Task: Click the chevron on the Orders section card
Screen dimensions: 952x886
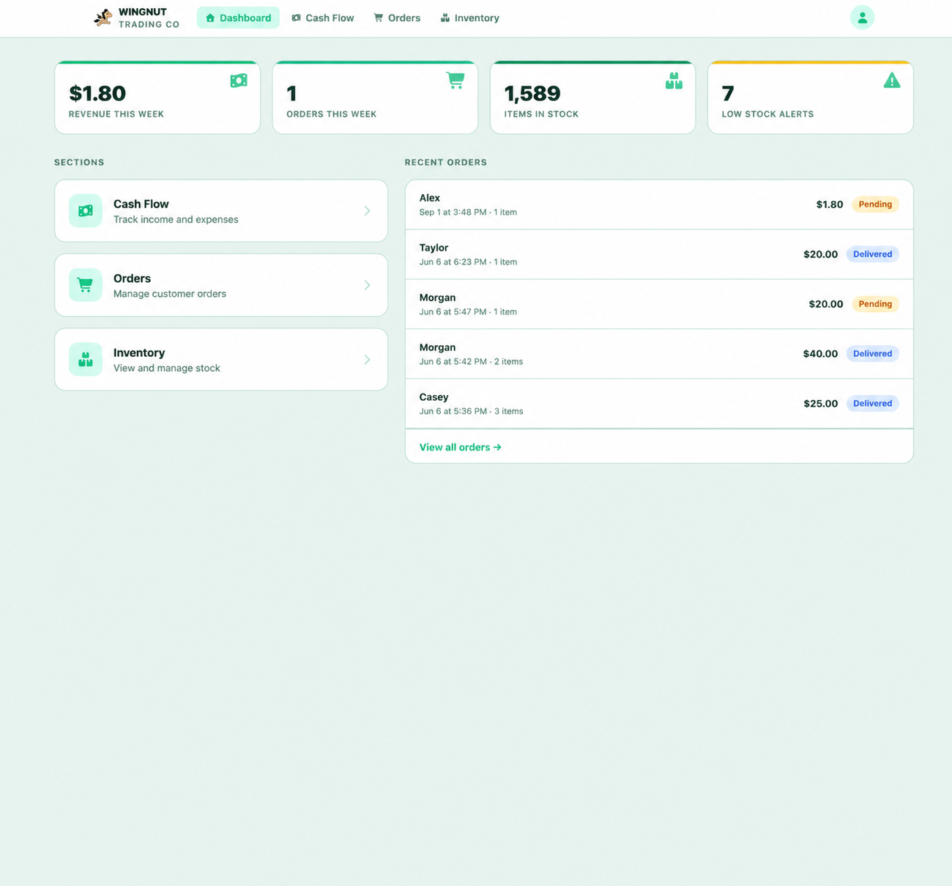Action: tap(367, 285)
